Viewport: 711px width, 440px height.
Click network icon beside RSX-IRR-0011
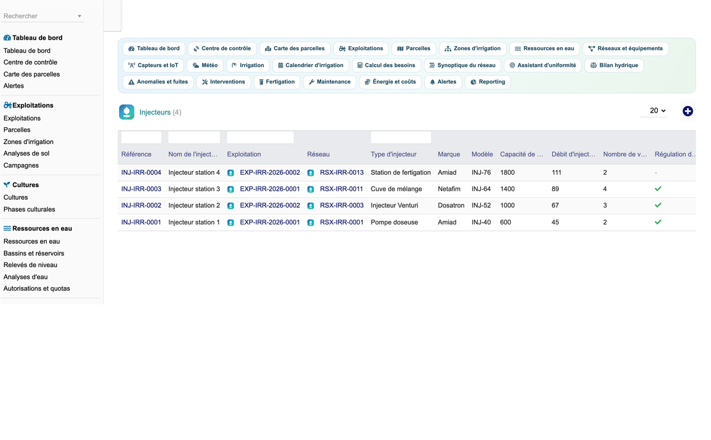[310, 190]
